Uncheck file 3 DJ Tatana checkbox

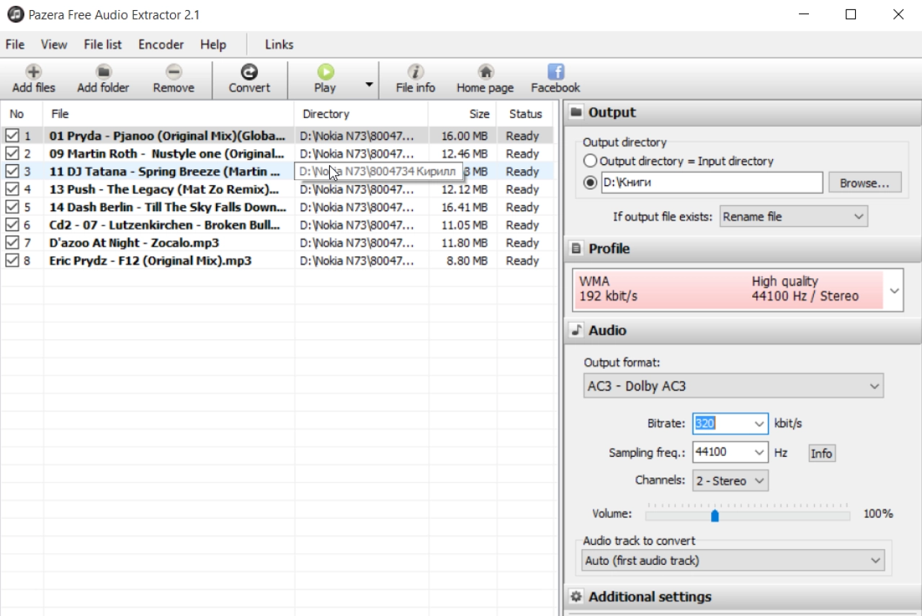[12, 171]
